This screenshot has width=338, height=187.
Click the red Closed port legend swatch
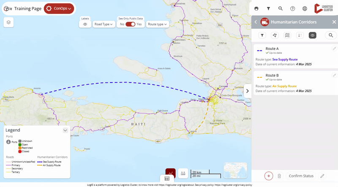click(20, 151)
